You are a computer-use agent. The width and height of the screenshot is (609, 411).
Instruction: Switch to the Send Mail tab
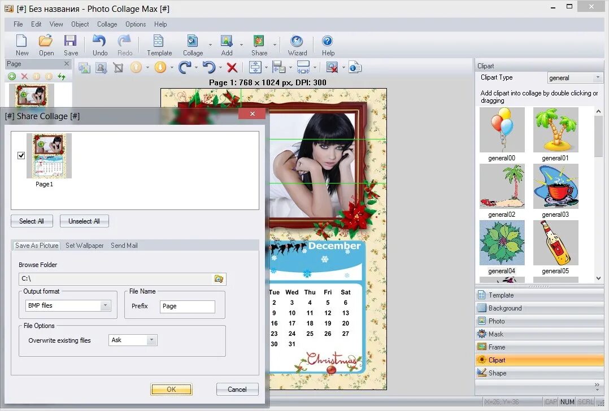[x=124, y=245]
